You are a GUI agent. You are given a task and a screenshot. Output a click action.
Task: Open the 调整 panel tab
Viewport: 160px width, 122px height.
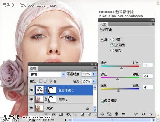coord(103,24)
